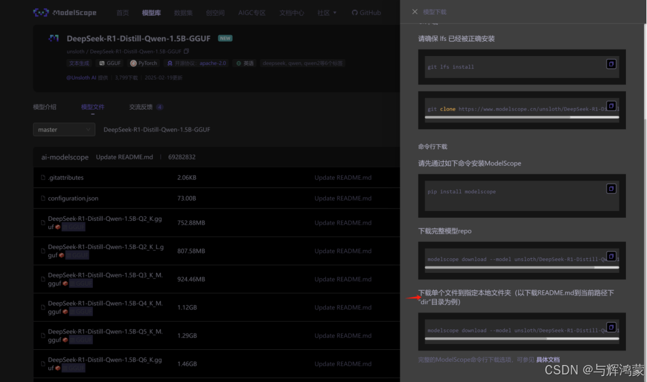Viewport: 647px width, 382px height.
Task: Click the git lfs install code text
Action: pos(451,67)
